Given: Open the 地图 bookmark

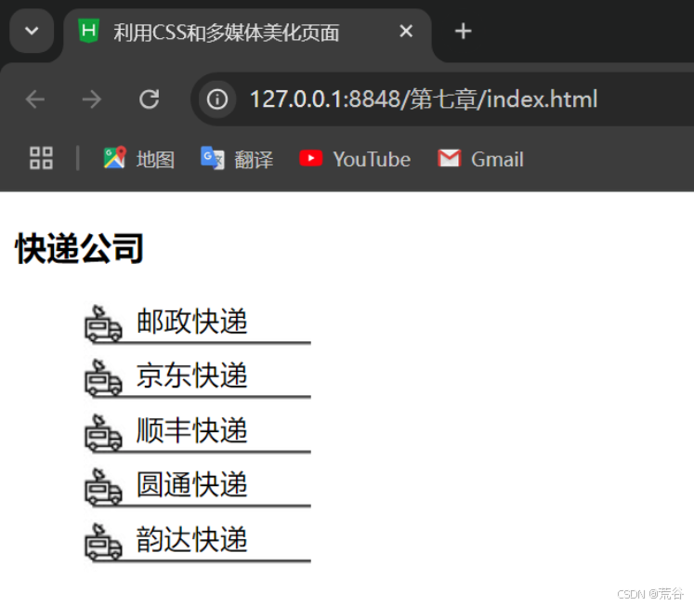Looking at the screenshot, I should [x=139, y=159].
